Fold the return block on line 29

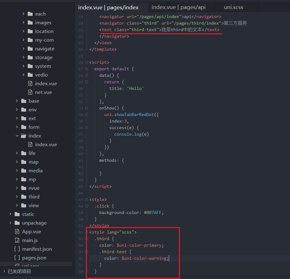87,82
